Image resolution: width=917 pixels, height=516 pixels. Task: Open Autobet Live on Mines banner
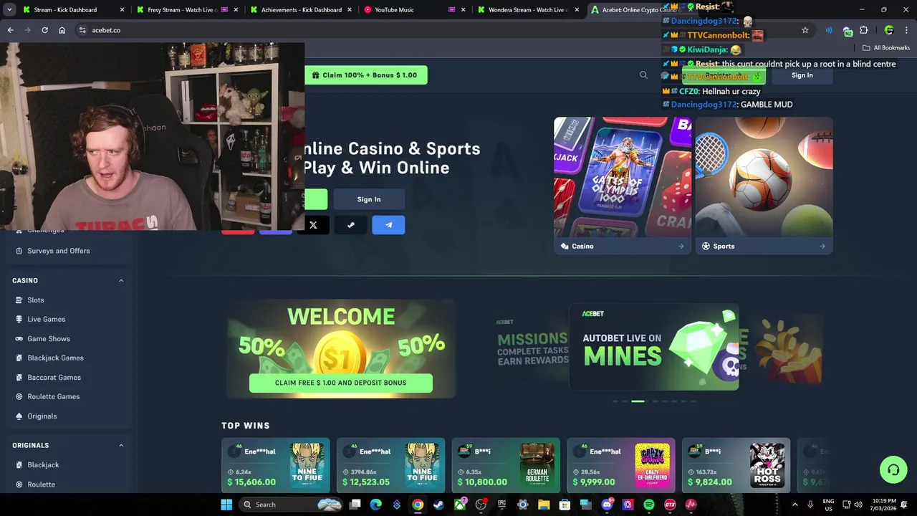653,347
